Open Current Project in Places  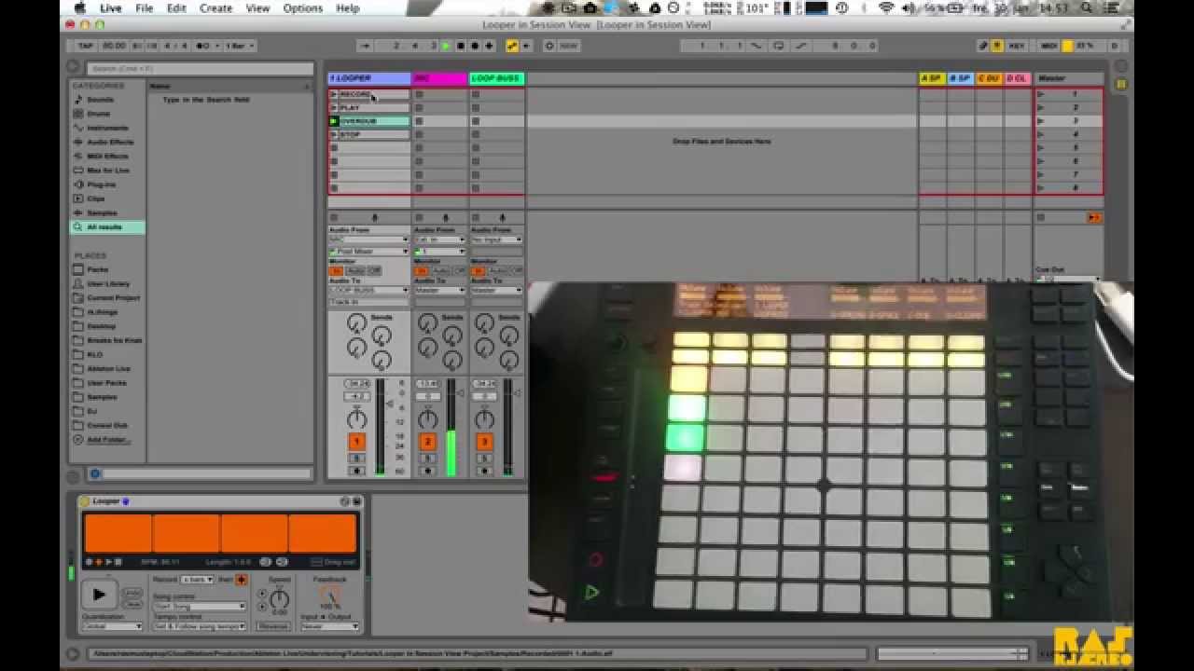pyautogui.click(x=113, y=298)
